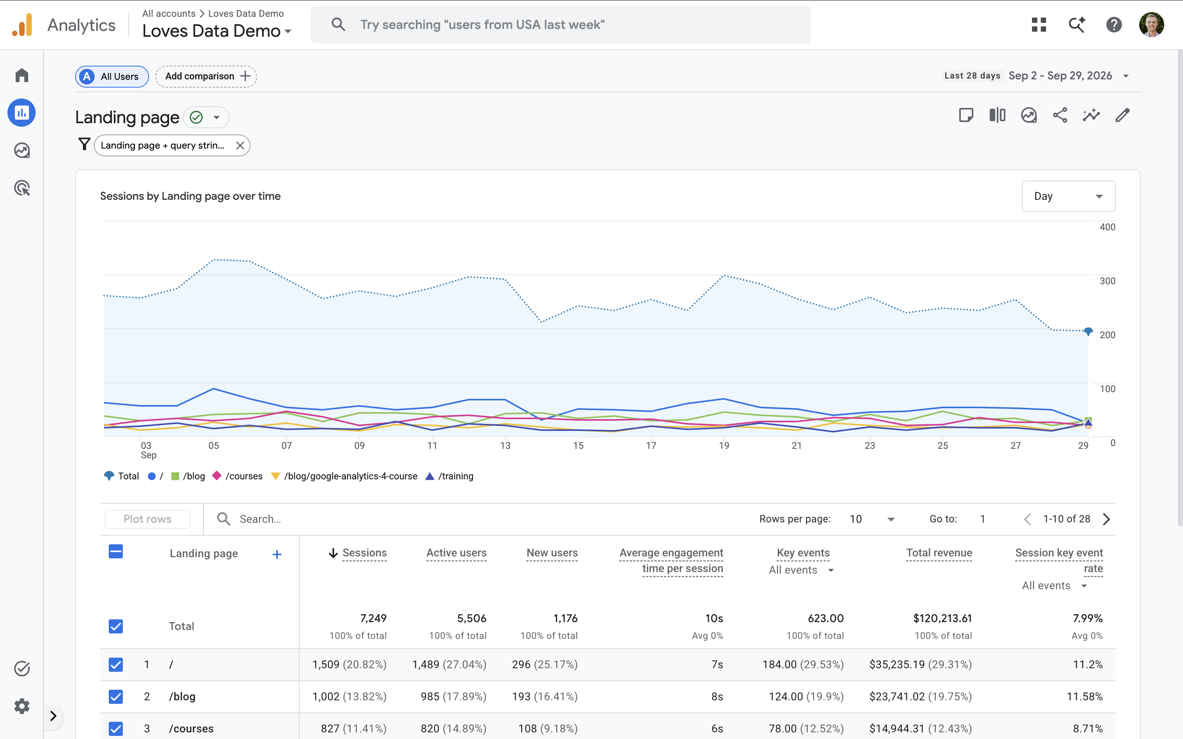Toggle the /blog/google-analytics-4-course legend entry
This screenshot has width=1183, height=739.
[x=344, y=476]
